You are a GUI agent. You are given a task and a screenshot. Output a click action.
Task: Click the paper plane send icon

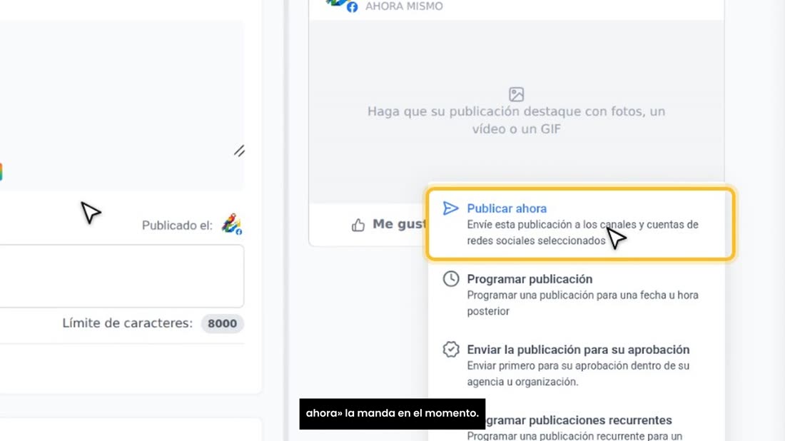[x=450, y=208]
